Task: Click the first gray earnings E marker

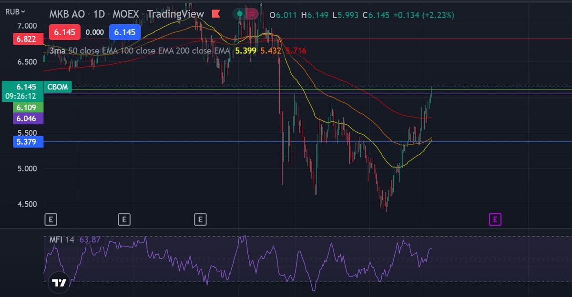Action: tap(51, 219)
